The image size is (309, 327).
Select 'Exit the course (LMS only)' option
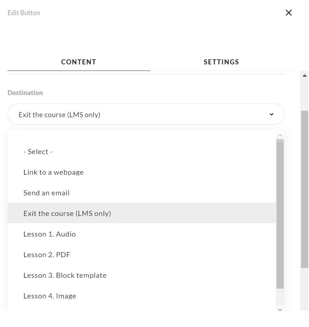click(67, 213)
